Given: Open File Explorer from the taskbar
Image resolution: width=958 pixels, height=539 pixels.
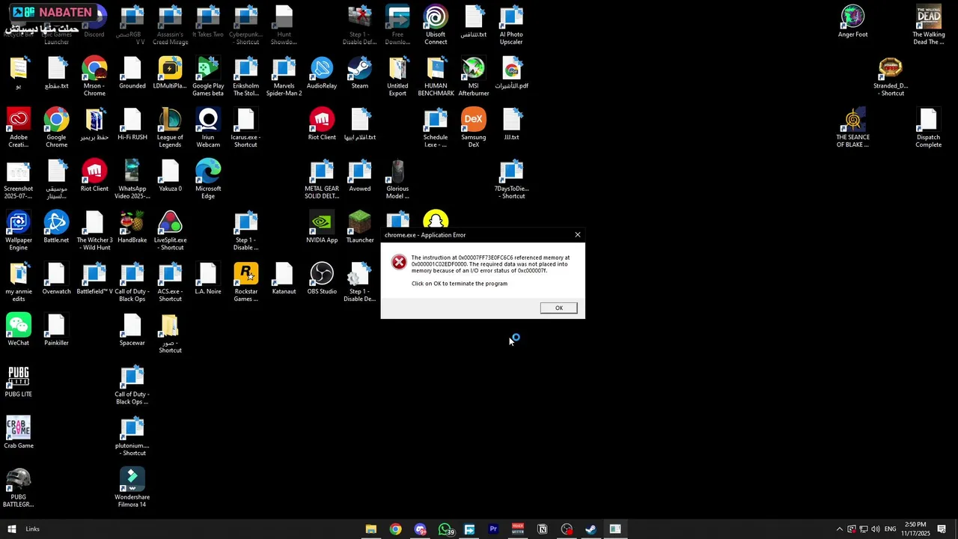Looking at the screenshot, I should tap(370, 529).
